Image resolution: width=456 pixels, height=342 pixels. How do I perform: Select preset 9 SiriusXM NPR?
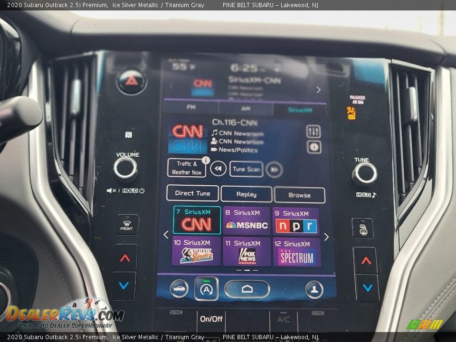296,222
